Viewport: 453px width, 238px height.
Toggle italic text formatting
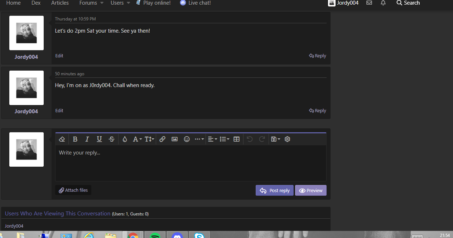[87, 139]
